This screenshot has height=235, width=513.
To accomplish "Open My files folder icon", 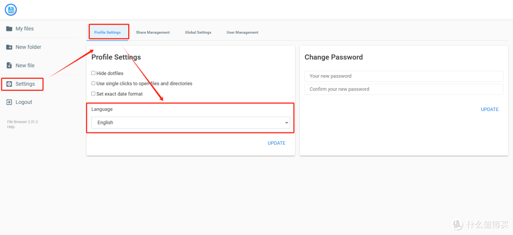I will [9, 29].
